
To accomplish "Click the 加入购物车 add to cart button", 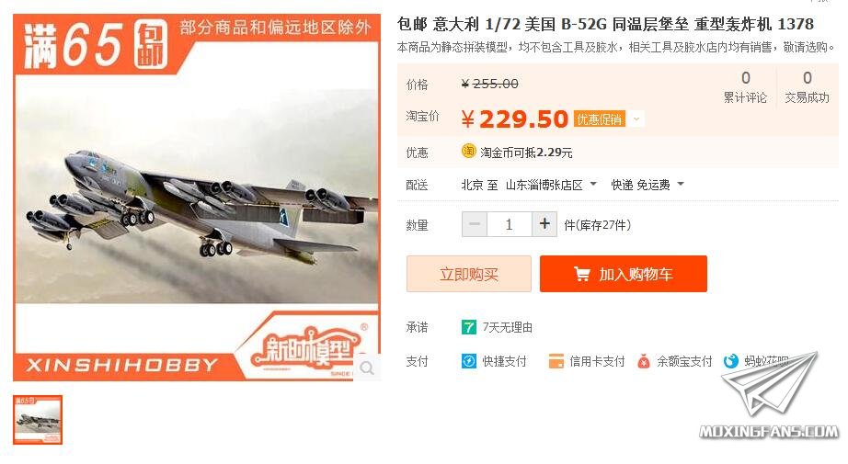I will (x=623, y=274).
